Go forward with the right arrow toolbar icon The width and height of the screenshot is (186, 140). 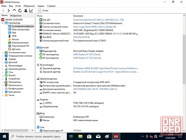(9, 11)
